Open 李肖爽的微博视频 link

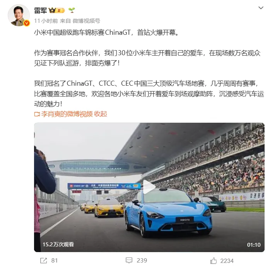(x=67, y=114)
